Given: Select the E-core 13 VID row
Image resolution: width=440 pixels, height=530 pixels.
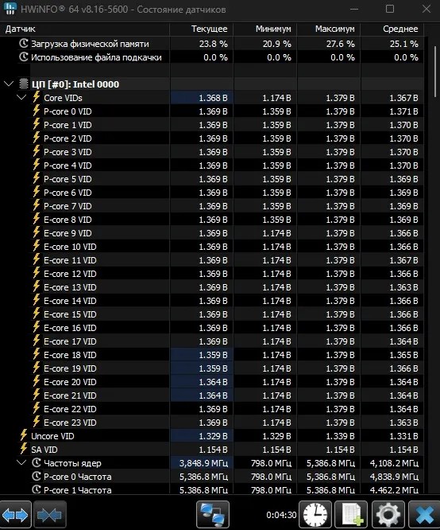Looking at the screenshot, I should coord(212,287).
